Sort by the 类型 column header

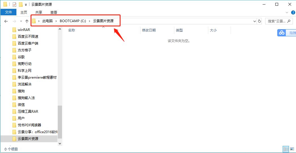click(179, 30)
